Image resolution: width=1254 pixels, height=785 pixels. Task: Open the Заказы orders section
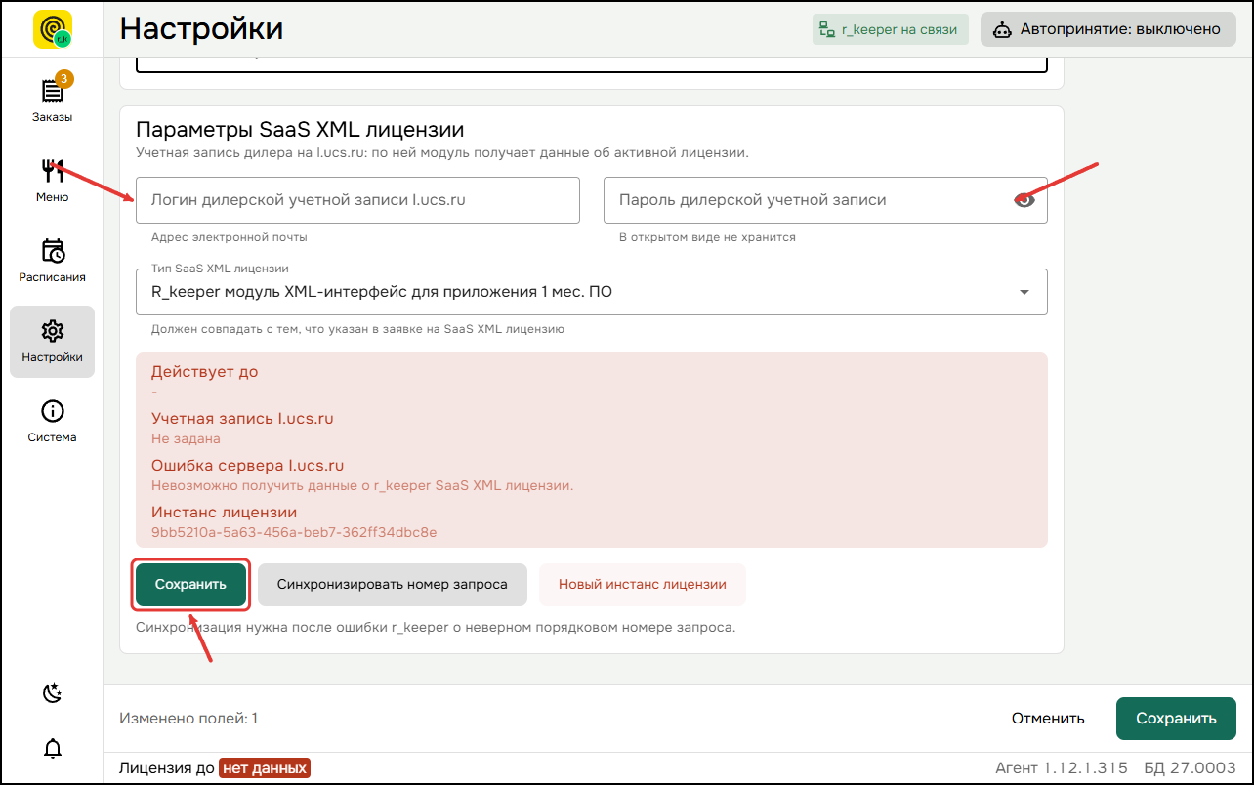coord(52,100)
